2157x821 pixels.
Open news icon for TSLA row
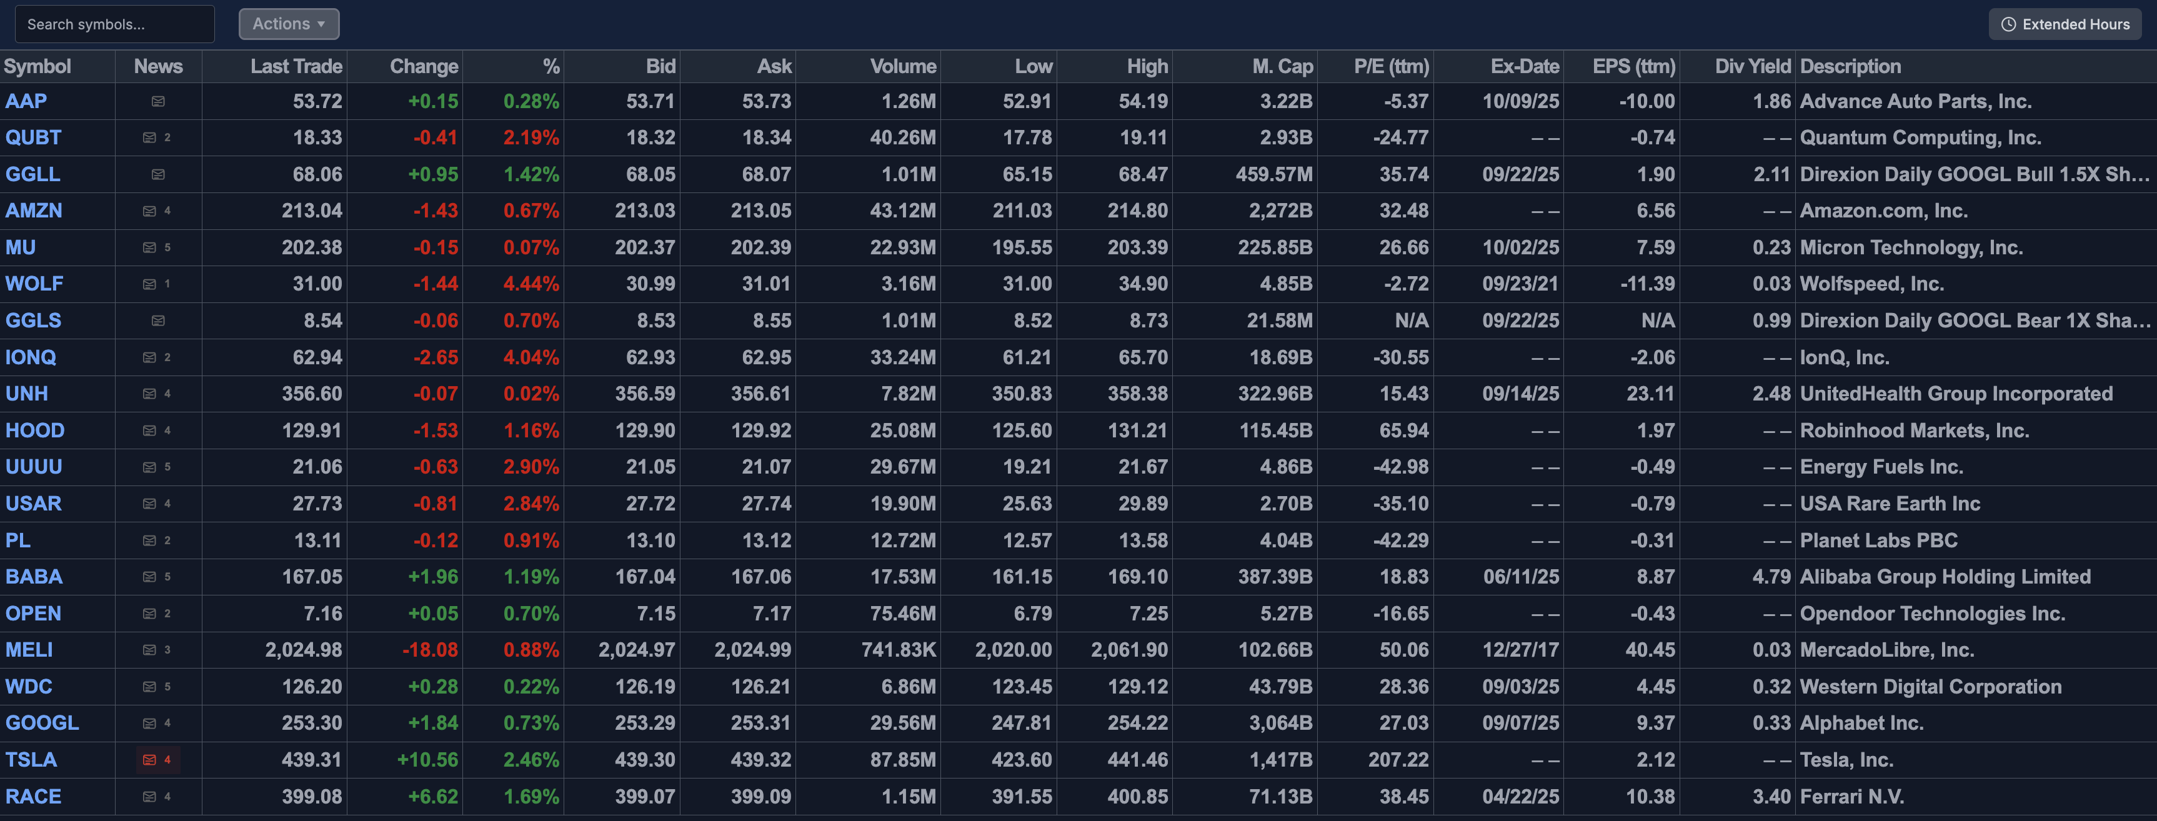(x=150, y=760)
